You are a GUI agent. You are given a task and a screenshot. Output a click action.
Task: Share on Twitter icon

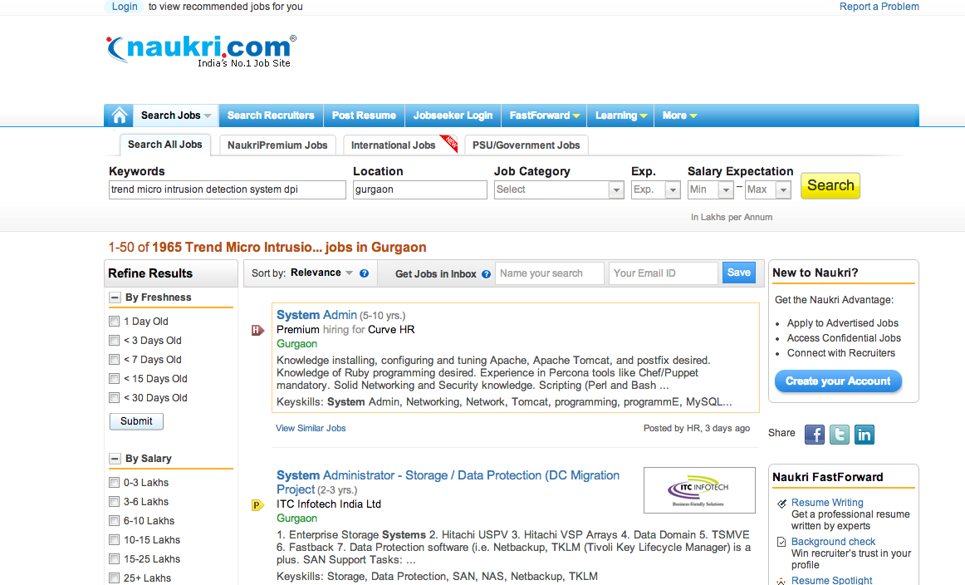pos(840,434)
